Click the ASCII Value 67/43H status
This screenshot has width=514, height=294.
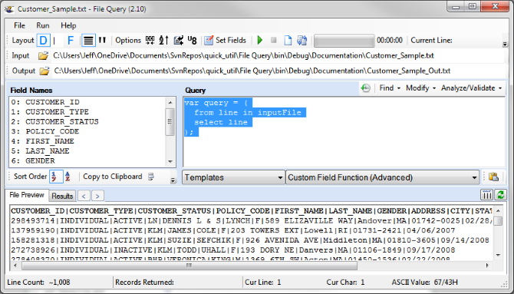[x=425, y=282]
